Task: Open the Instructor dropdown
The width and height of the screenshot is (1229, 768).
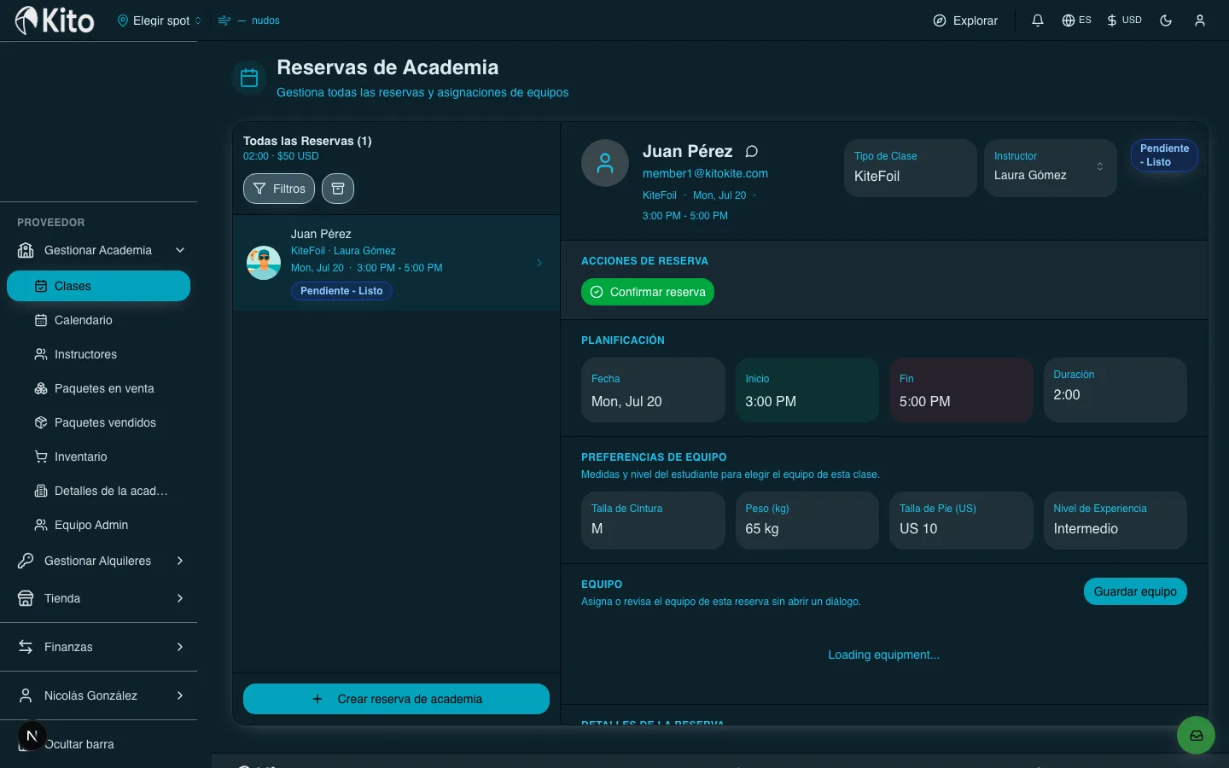Action: tap(1050, 168)
